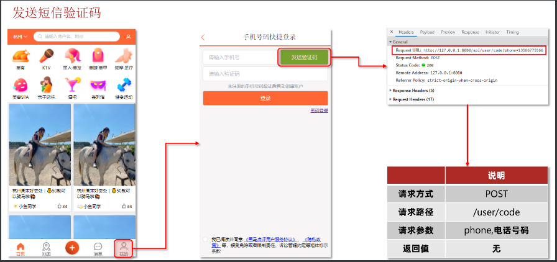Like the first horse riding post
557x262 pixels.
(x=60, y=206)
